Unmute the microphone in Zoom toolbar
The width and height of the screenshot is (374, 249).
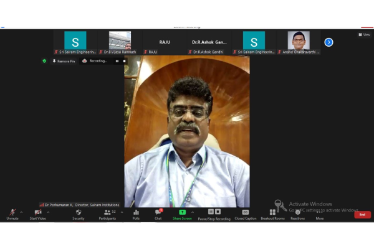pyautogui.click(x=12, y=214)
